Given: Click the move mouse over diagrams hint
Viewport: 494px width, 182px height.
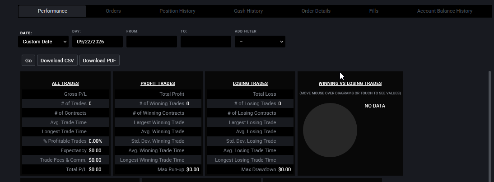Looking at the screenshot, I should coord(350,93).
